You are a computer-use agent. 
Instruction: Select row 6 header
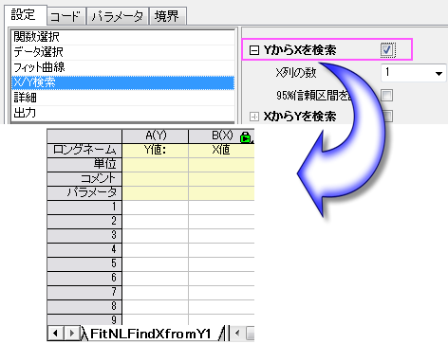point(84,279)
